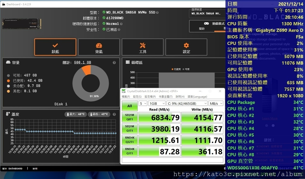This screenshot has width=305, height=179.
Task: Start the SEQ1M Q8T1 test
Action: [x=130, y=117]
